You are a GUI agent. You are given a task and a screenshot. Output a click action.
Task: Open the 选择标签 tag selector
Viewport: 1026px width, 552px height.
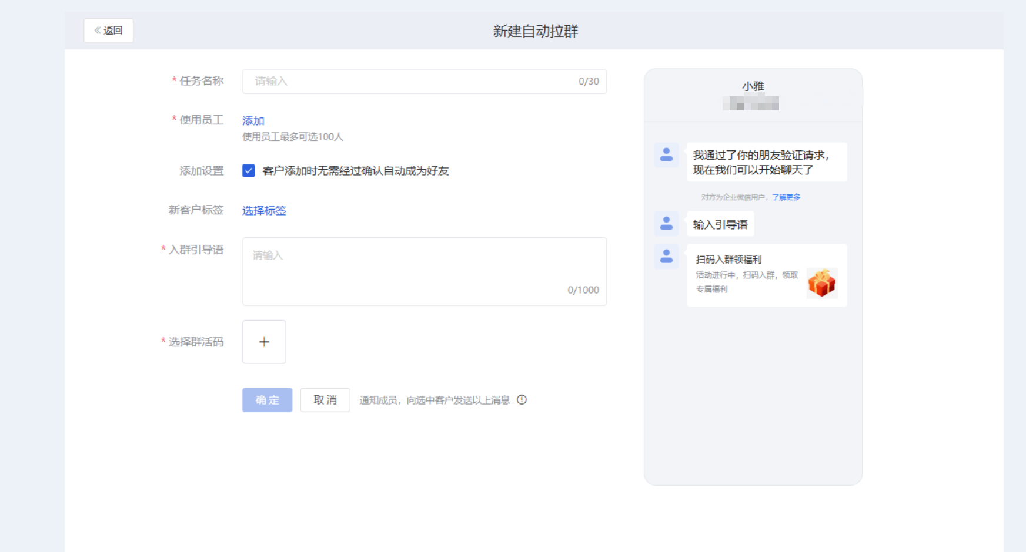pos(264,210)
